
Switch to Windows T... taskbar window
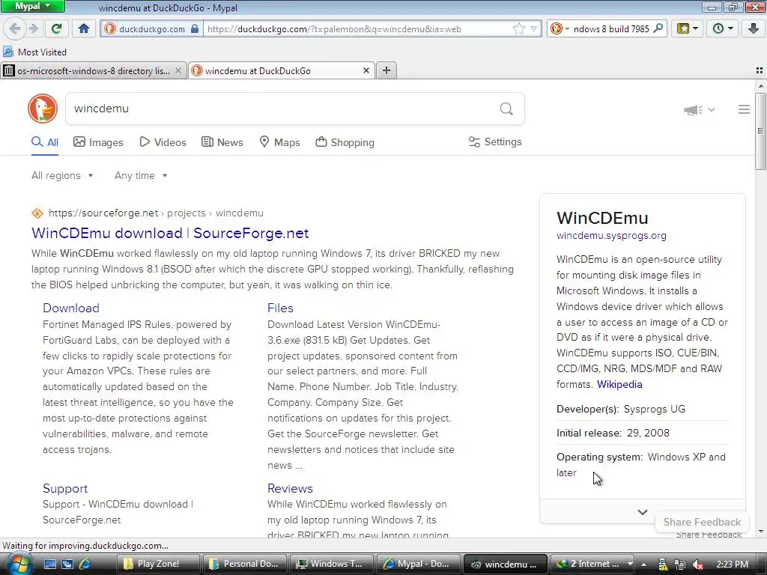(330, 564)
